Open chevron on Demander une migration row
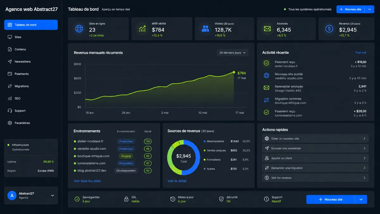 click(x=364, y=168)
